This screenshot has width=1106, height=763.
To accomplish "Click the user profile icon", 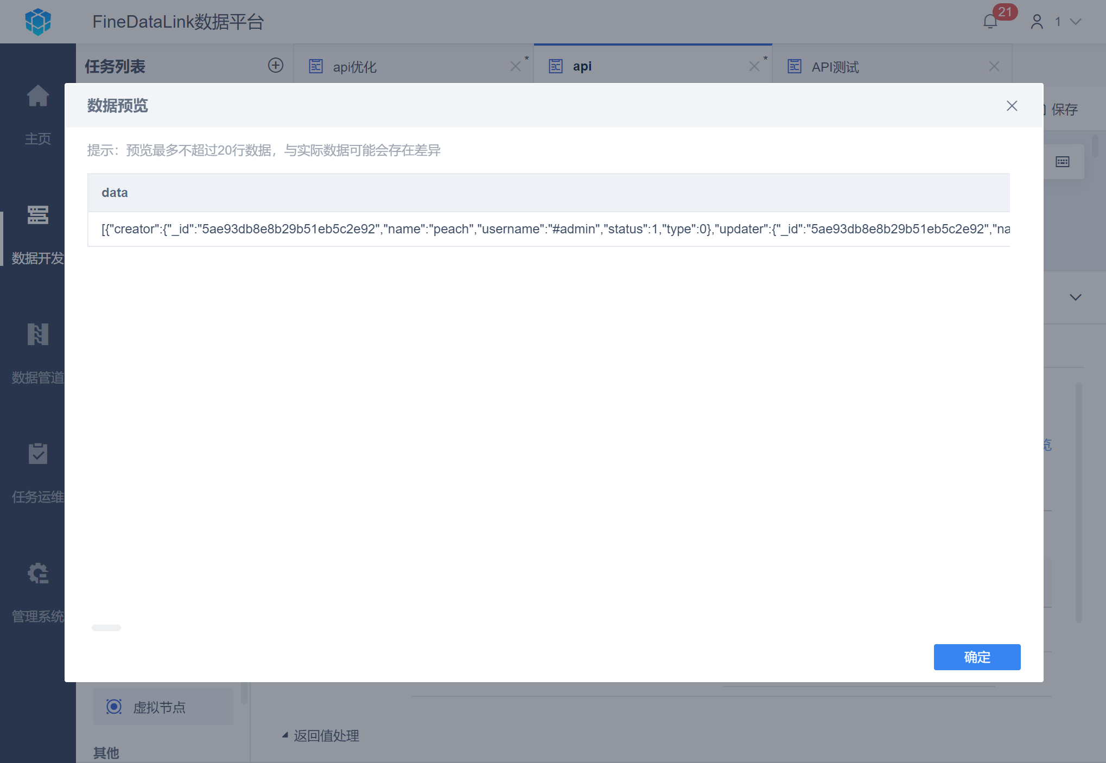I will [1037, 22].
